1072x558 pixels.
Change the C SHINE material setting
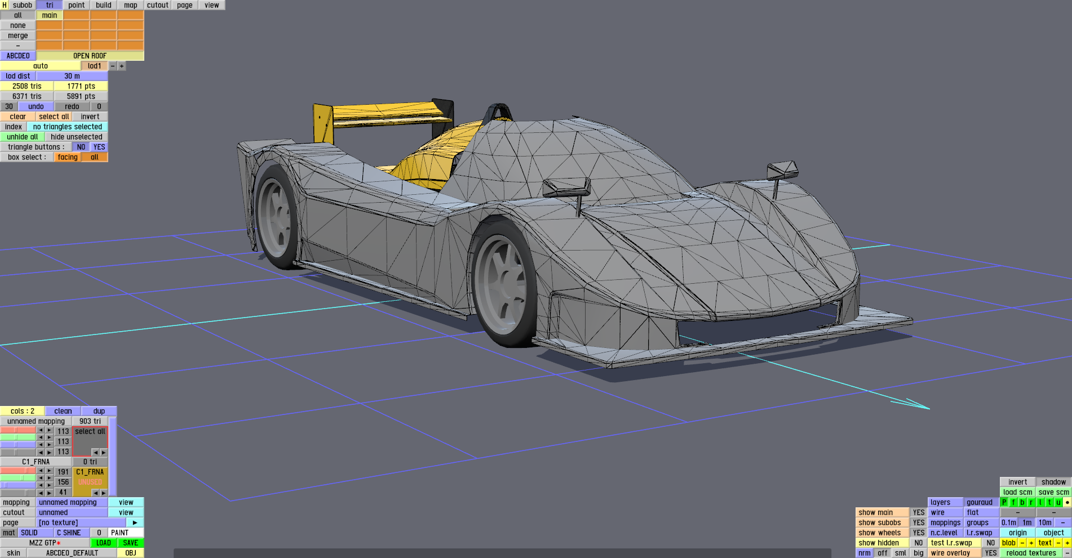pos(72,533)
